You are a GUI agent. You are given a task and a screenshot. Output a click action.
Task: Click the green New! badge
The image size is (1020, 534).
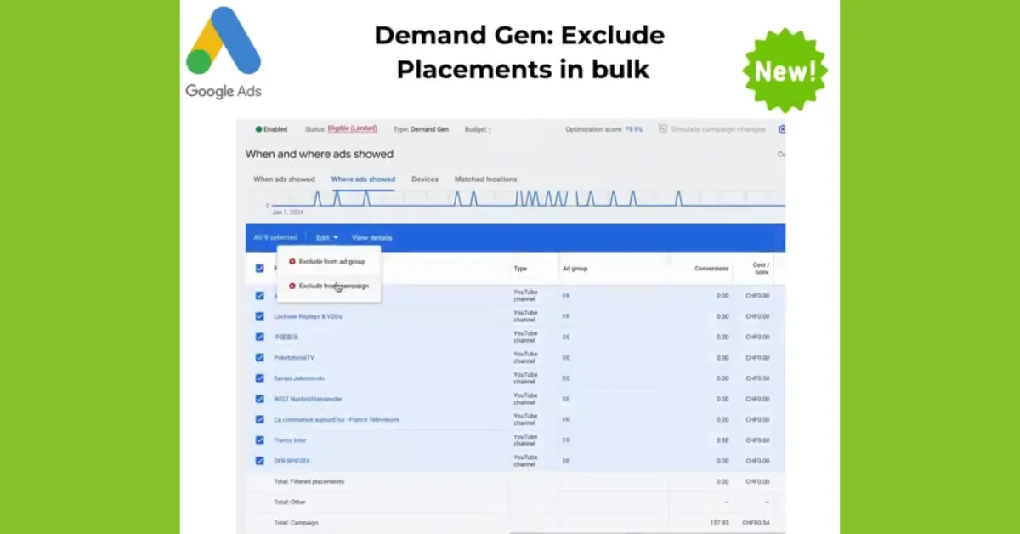coord(785,71)
